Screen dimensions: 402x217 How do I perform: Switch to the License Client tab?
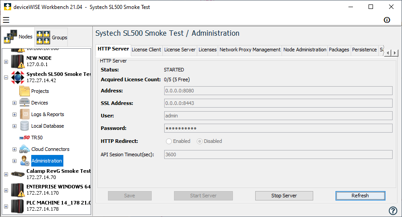point(146,50)
